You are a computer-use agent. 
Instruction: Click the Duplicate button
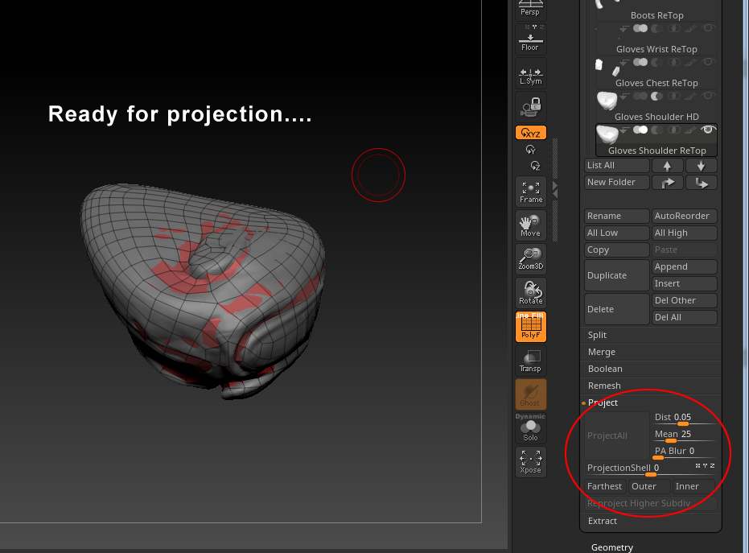pyautogui.click(x=617, y=275)
